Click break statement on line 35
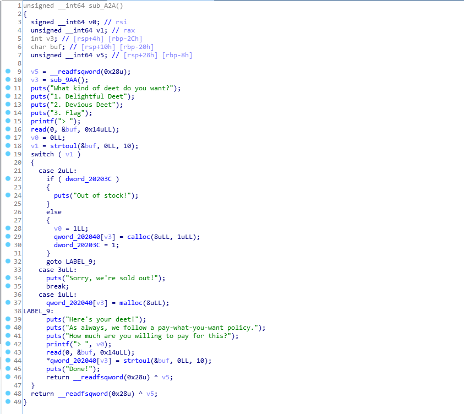The height and width of the screenshot is (414, 464). tap(57, 286)
